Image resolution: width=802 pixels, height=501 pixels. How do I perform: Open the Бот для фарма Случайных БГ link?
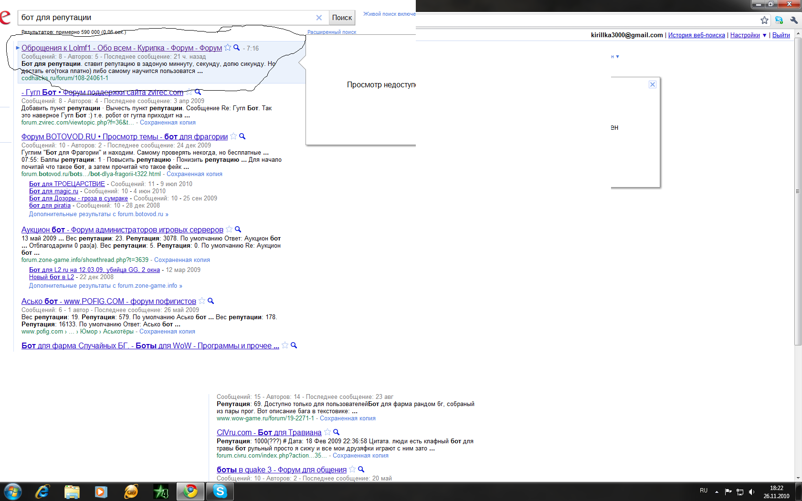coord(150,345)
